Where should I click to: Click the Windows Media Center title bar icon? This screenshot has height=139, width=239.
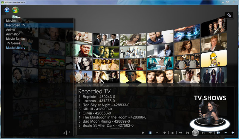tap(2, 2)
